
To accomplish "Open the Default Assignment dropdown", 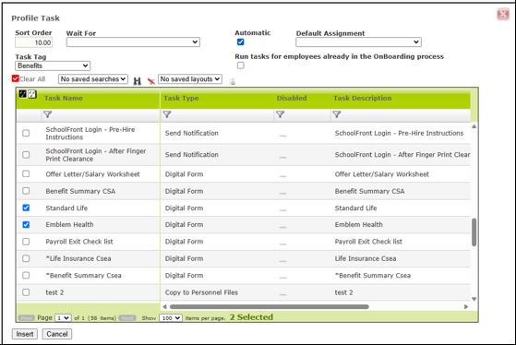I will click(x=358, y=42).
